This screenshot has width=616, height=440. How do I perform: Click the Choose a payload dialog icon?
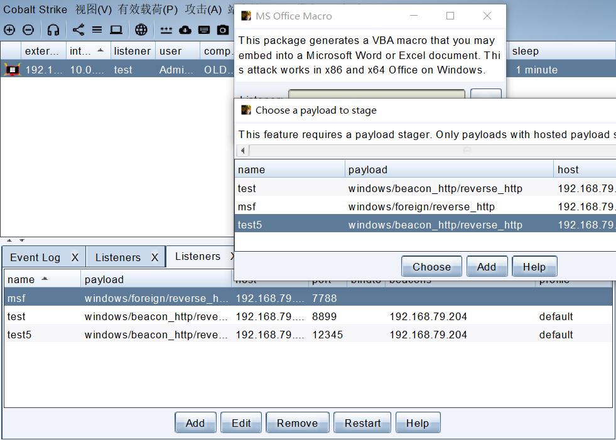246,110
